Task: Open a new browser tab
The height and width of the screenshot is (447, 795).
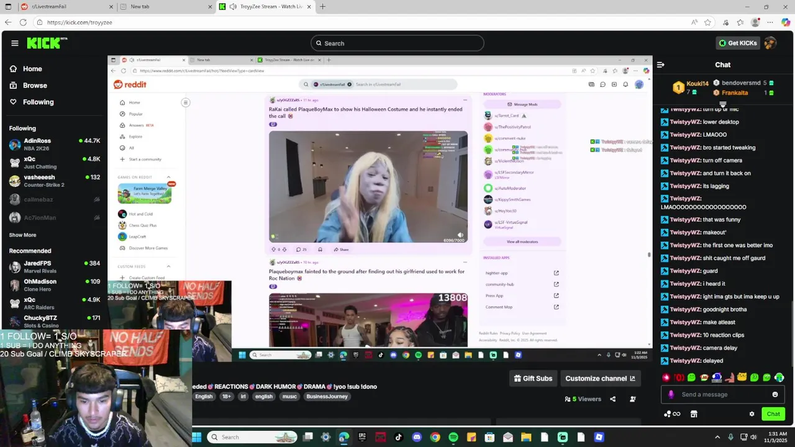Action: (x=322, y=7)
